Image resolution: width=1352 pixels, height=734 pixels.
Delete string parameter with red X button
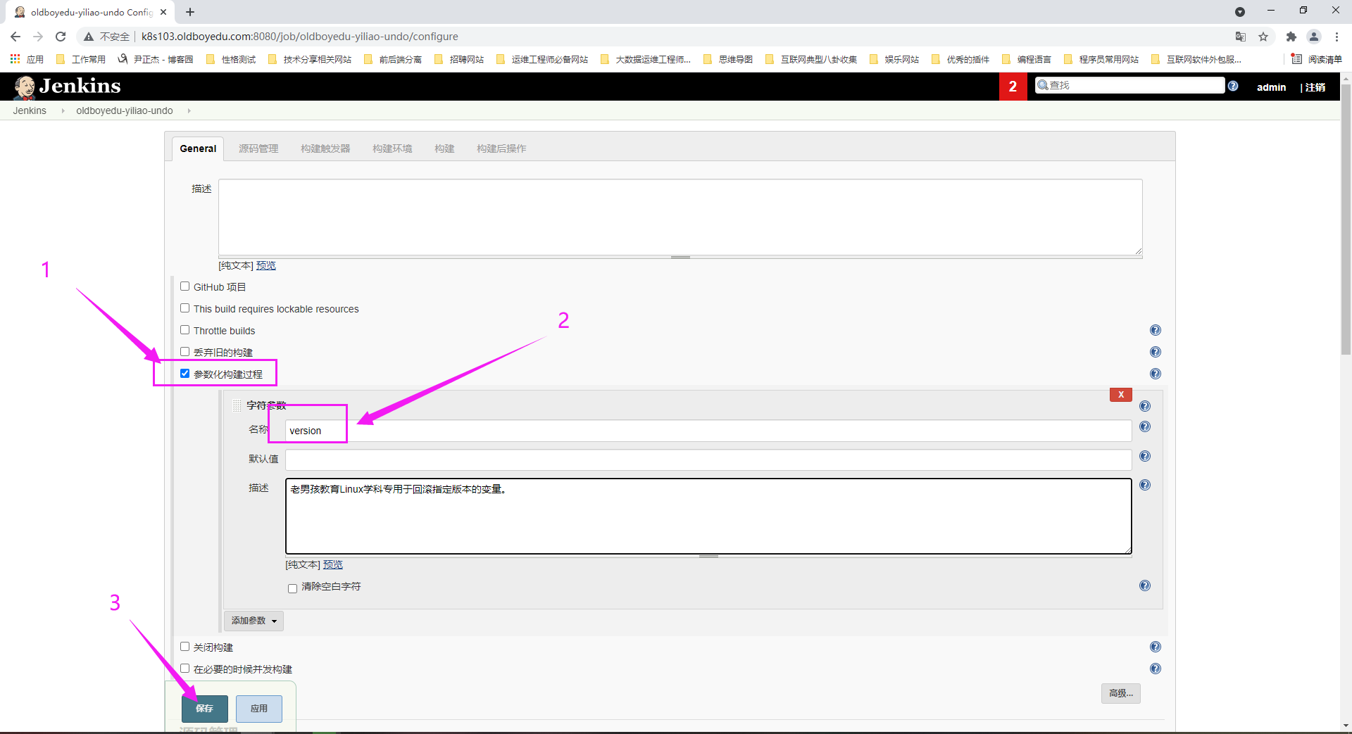pos(1120,395)
